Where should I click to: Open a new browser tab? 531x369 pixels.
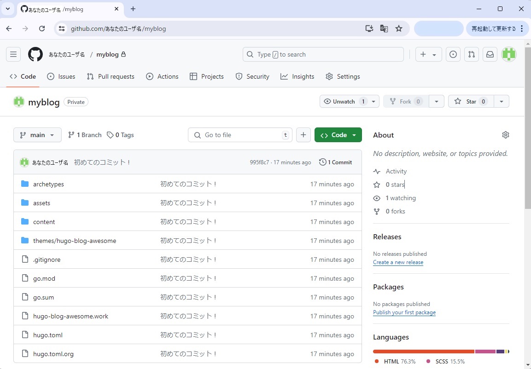[x=133, y=9]
